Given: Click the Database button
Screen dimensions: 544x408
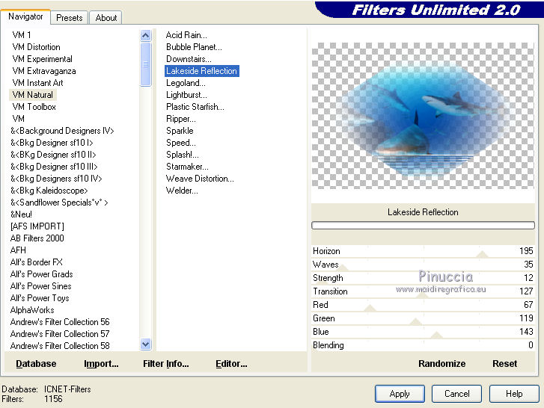Looking at the screenshot, I should [x=36, y=364].
